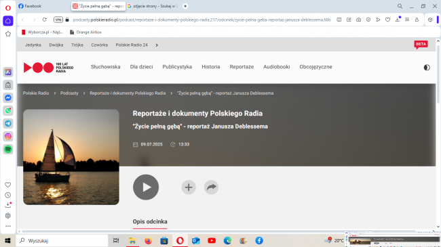Open File Explorer from taskbar
The width and height of the screenshot is (441, 247).
[x=132, y=240]
